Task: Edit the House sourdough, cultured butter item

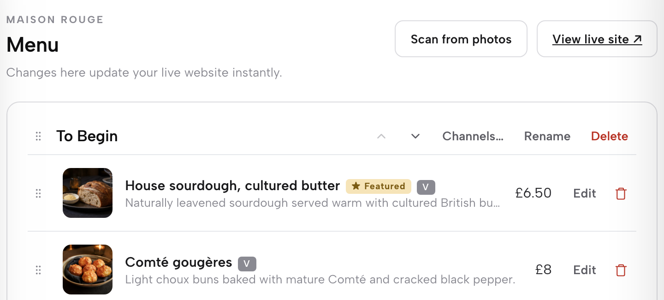Action: coord(585,193)
